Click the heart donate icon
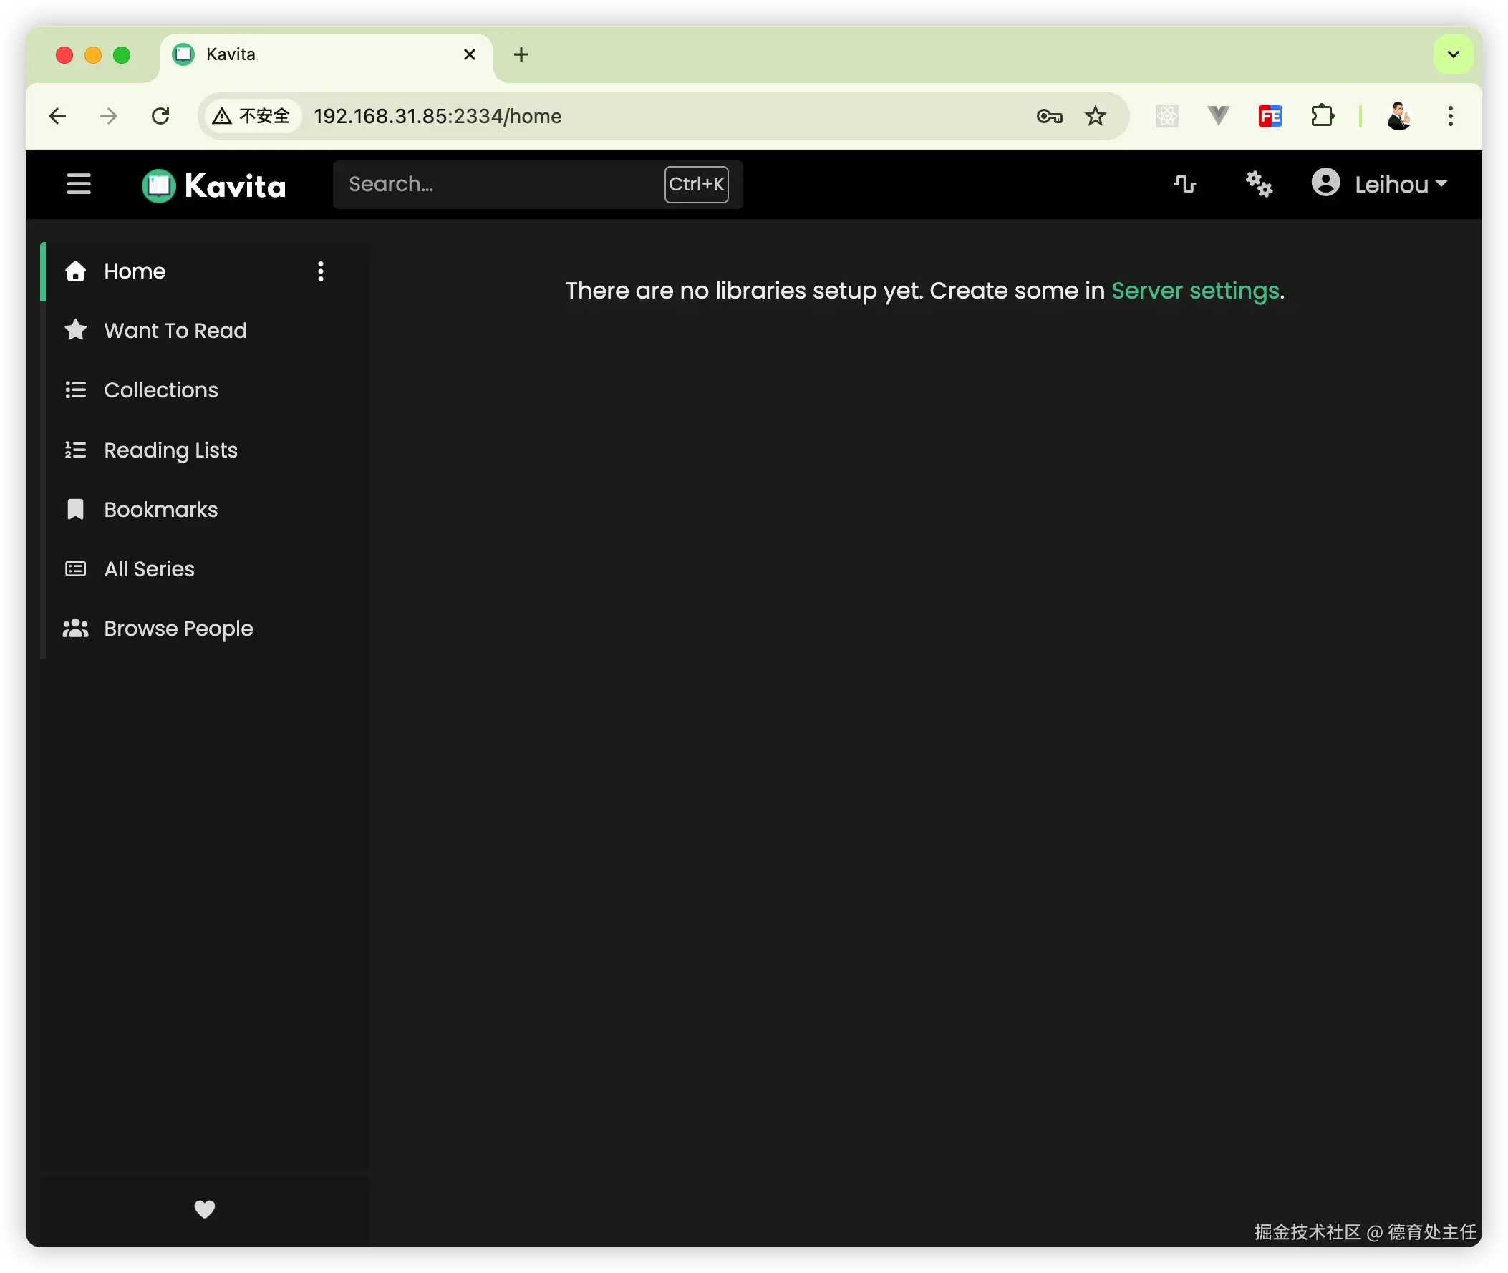Screen dimensions: 1508x1273 (205, 1209)
